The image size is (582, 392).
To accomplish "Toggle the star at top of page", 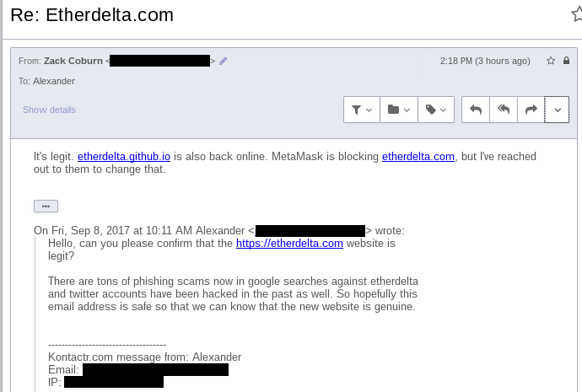I will [576, 14].
